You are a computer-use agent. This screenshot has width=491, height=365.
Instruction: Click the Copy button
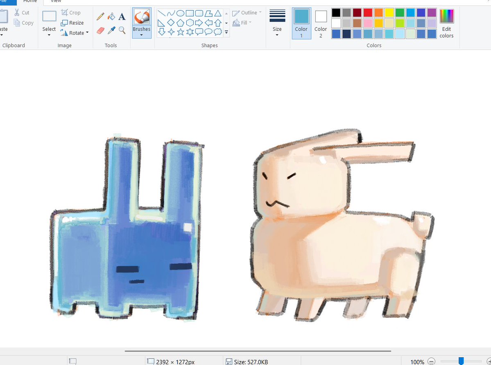tap(23, 23)
